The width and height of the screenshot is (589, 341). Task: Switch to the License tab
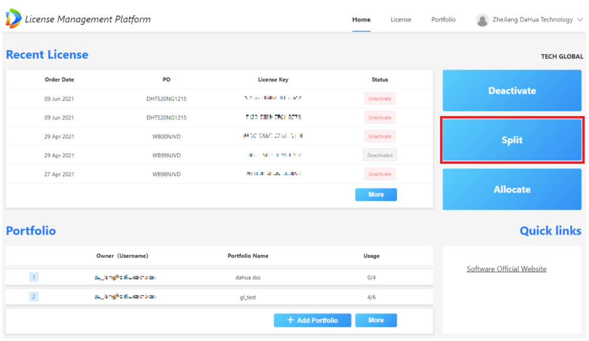[x=401, y=19]
